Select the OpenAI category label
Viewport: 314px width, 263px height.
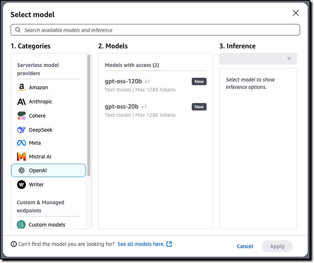[38, 170]
